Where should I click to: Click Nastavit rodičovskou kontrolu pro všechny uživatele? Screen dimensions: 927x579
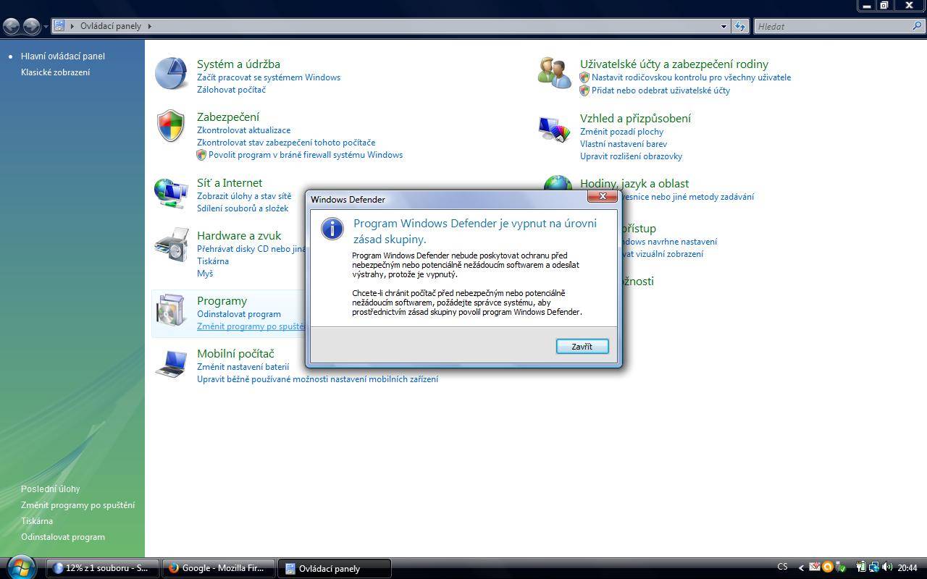[x=691, y=77]
